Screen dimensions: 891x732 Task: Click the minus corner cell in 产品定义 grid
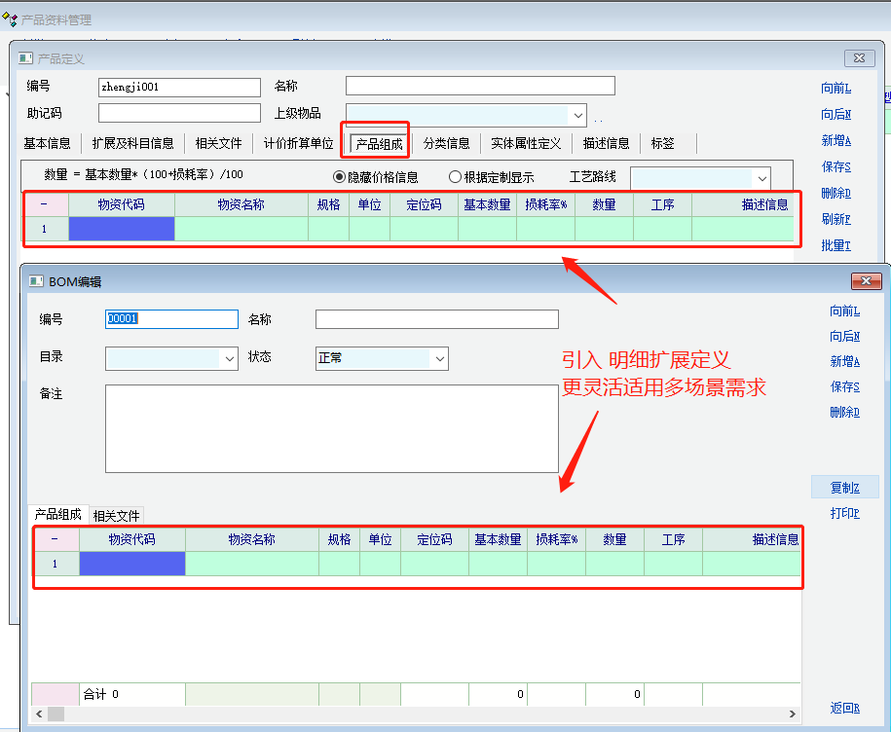coord(45,204)
